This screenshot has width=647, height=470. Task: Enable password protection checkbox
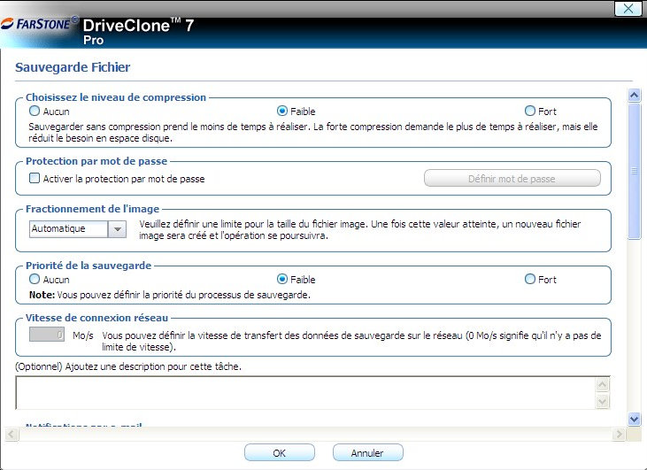[x=35, y=178]
